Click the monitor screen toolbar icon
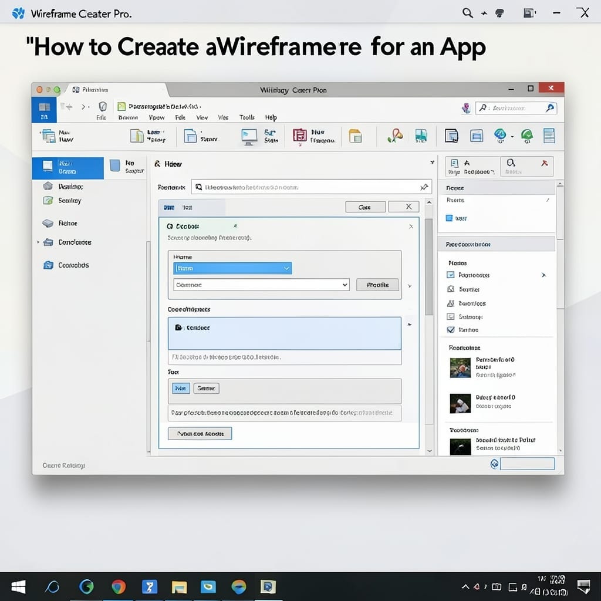Viewport: 601px width, 601px height. click(x=249, y=137)
